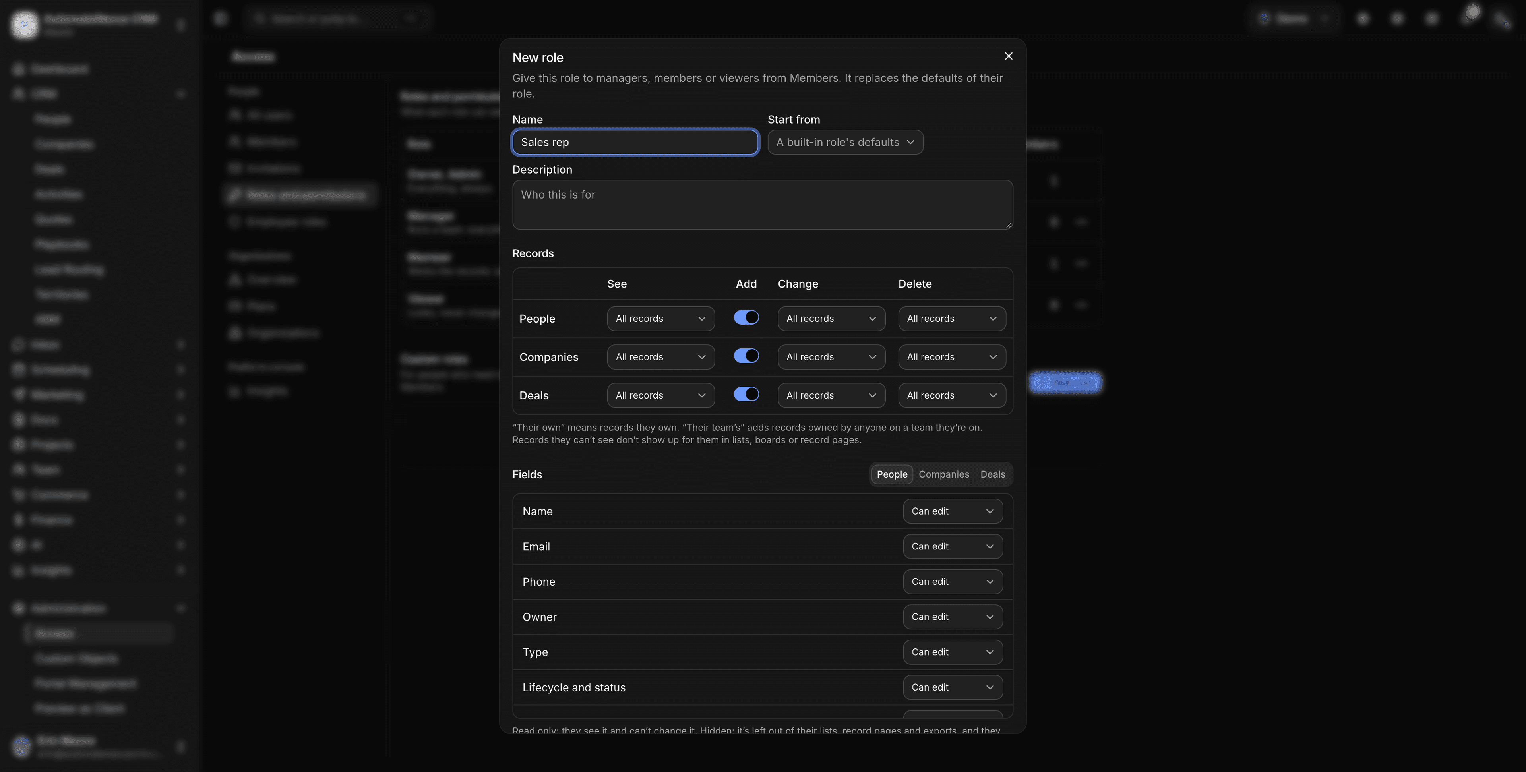Viewport: 1526px width, 772px height.
Task: Open Companies See records dropdown
Action: point(660,357)
